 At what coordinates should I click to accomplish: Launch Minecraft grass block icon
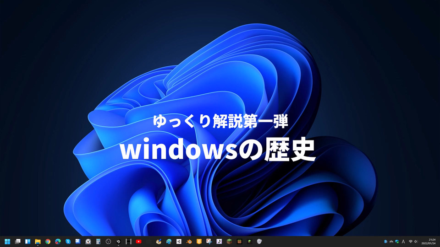[229, 242]
